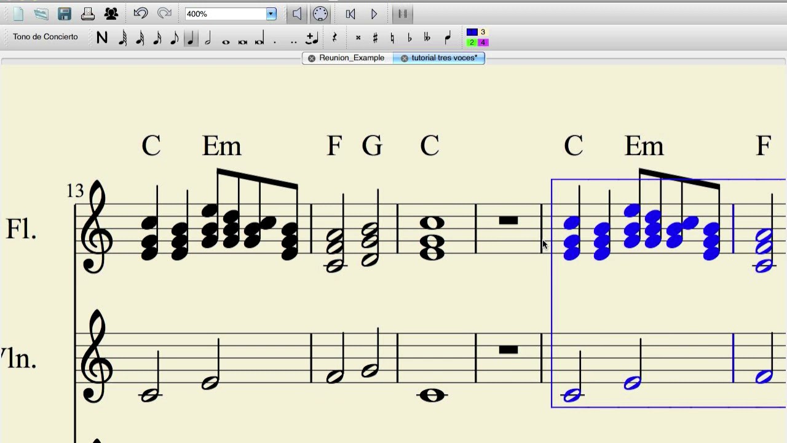Select the 16th note duration
Image resolution: width=787 pixels, height=443 pixels.
pyautogui.click(x=157, y=38)
